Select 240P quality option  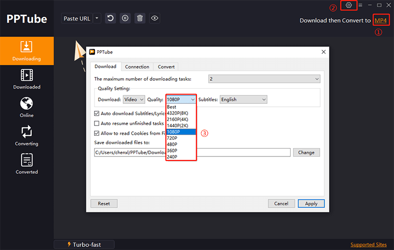coord(181,157)
